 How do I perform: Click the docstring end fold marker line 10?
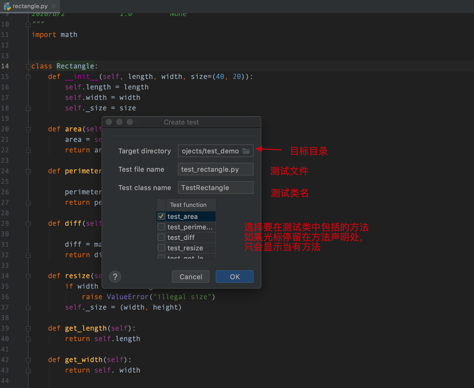point(28,24)
